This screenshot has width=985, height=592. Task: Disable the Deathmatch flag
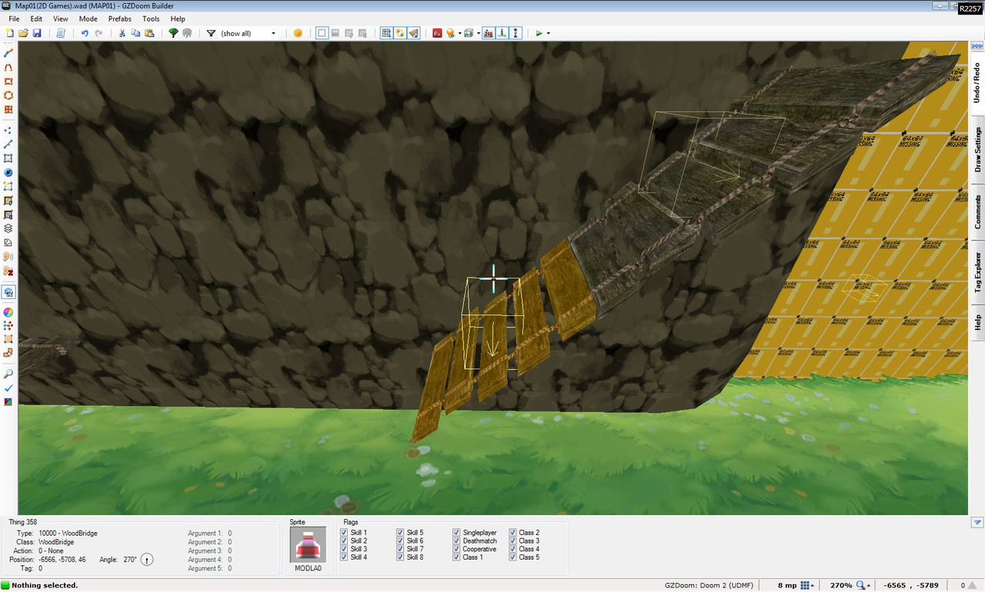pos(456,540)
